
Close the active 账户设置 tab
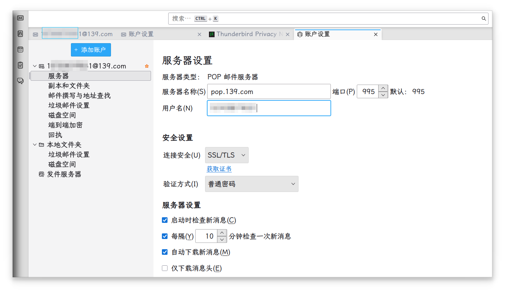(x=376, y=34)
